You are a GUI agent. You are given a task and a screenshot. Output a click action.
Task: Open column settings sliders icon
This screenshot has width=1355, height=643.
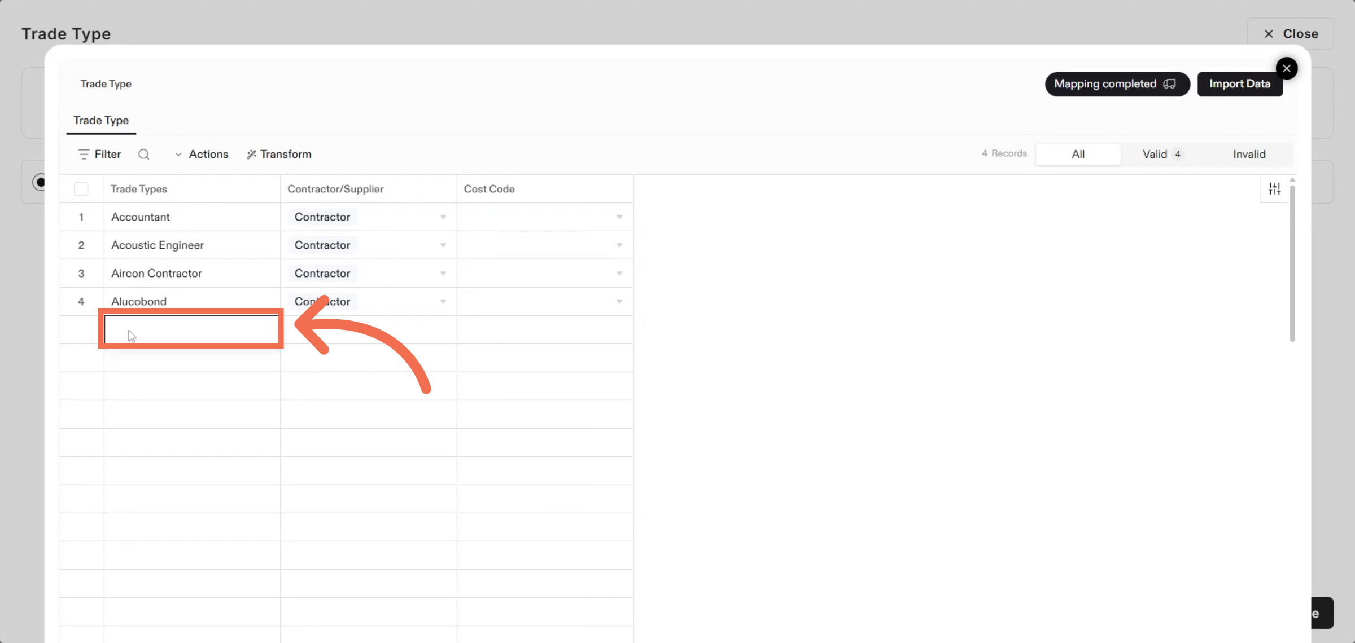(x=1274, y=189)
